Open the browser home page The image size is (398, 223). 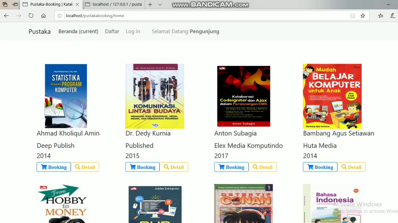click(44, 15)
